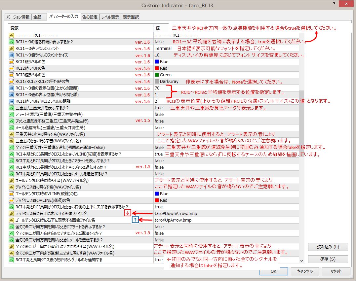Click string icon of デッドクロス時に鳴らす音 row
The width and height of the screenshot is (356, 281).
(11, 187)
